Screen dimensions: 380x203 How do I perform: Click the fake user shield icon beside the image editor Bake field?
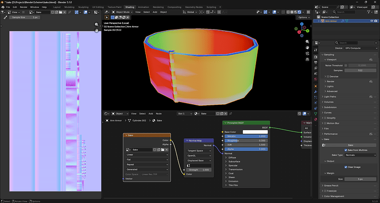52,12
